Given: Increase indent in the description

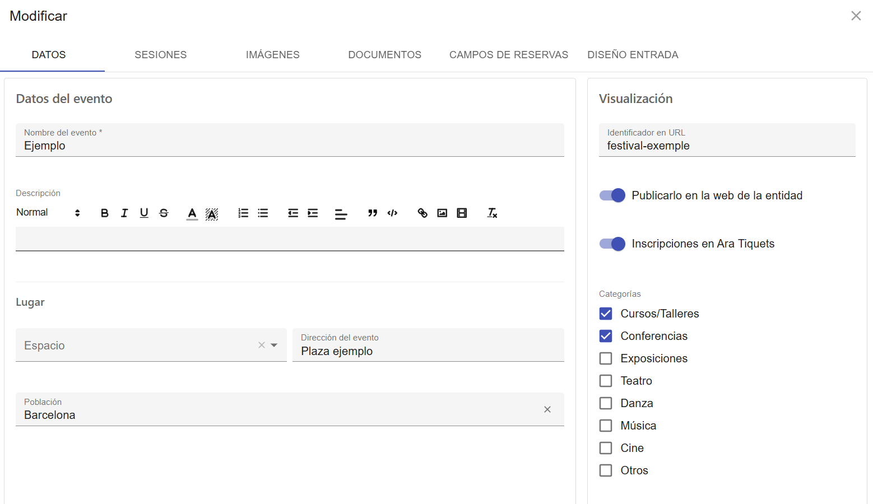Looking at the screenshot, I should [x=313, y=213].
